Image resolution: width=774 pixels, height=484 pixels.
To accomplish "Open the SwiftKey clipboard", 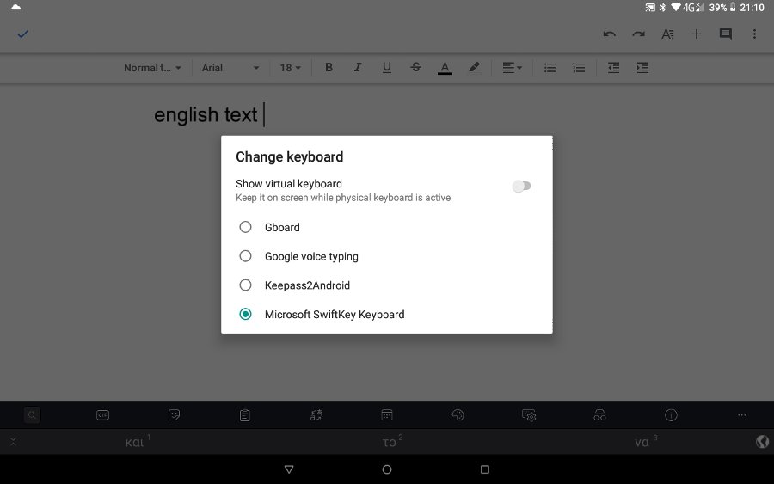I will click(x=245, y=415).
